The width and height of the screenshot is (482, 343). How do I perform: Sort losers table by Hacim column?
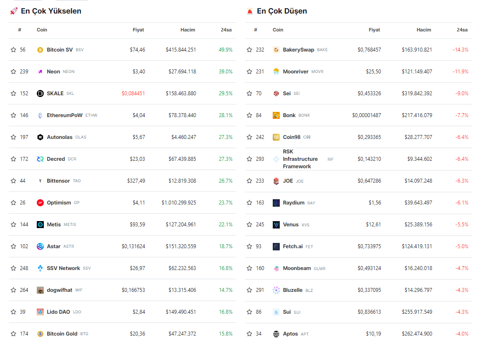(x=423, y=30)
